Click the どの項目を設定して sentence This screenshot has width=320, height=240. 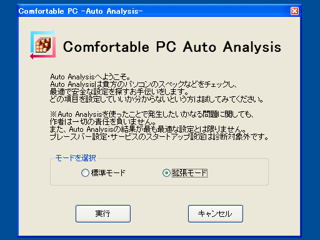pos(156,99)
